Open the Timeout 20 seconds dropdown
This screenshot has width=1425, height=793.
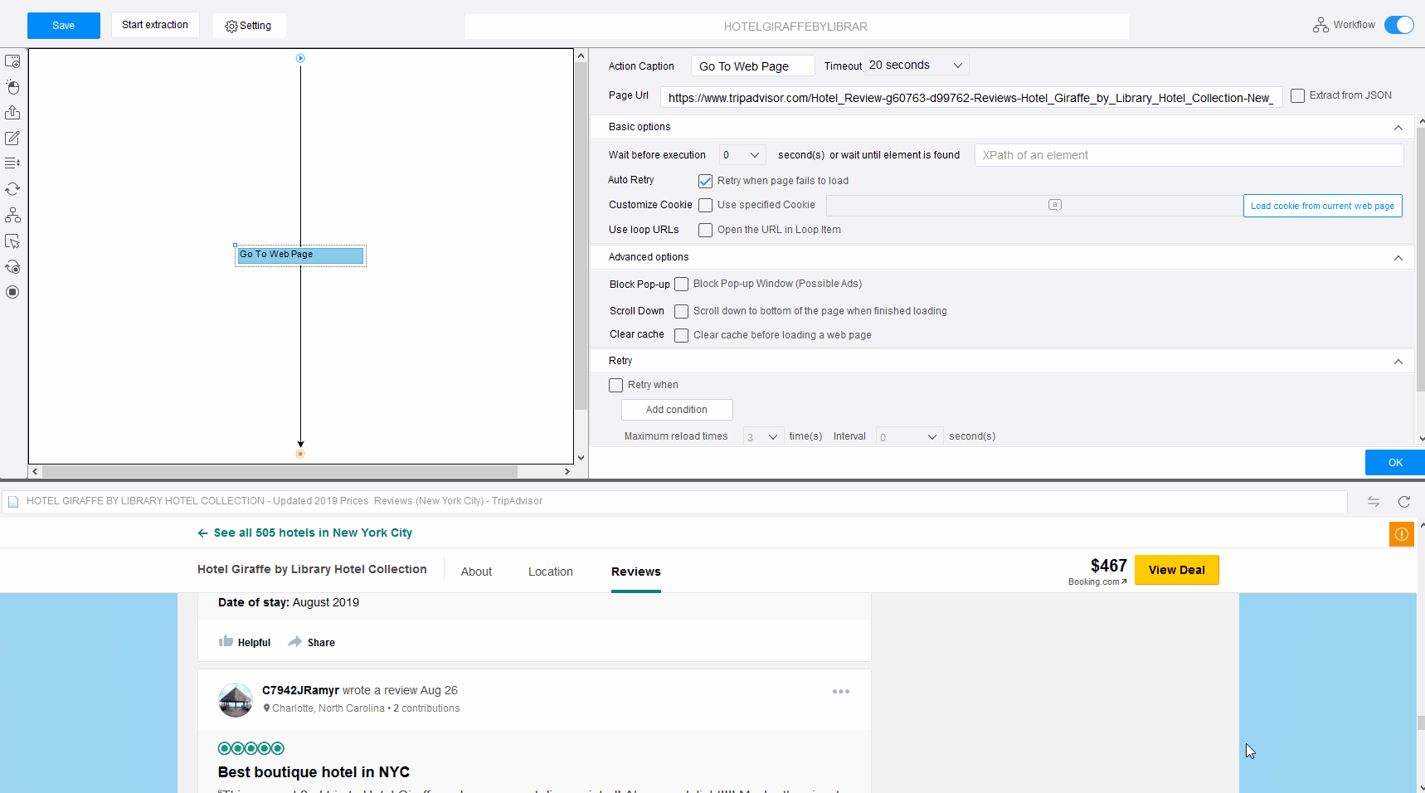(x=917, y=66)
